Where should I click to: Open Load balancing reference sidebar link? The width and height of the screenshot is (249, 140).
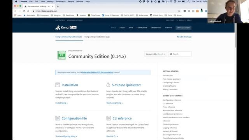(172, 114)
